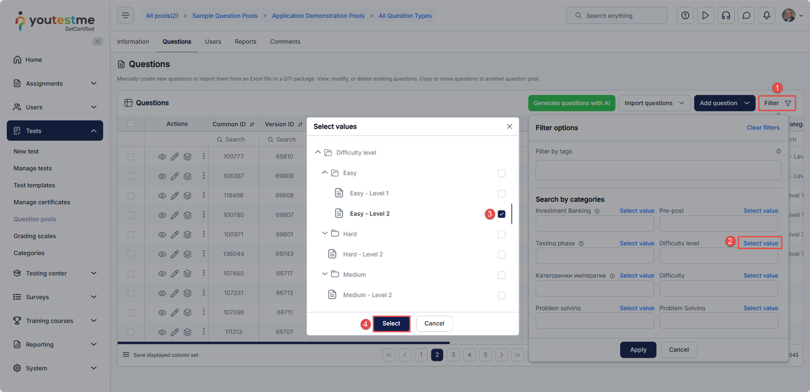The width and height of the screenshot is (810, 392).
Task: Toggle the hamburger menu icon
Action: 126,16
